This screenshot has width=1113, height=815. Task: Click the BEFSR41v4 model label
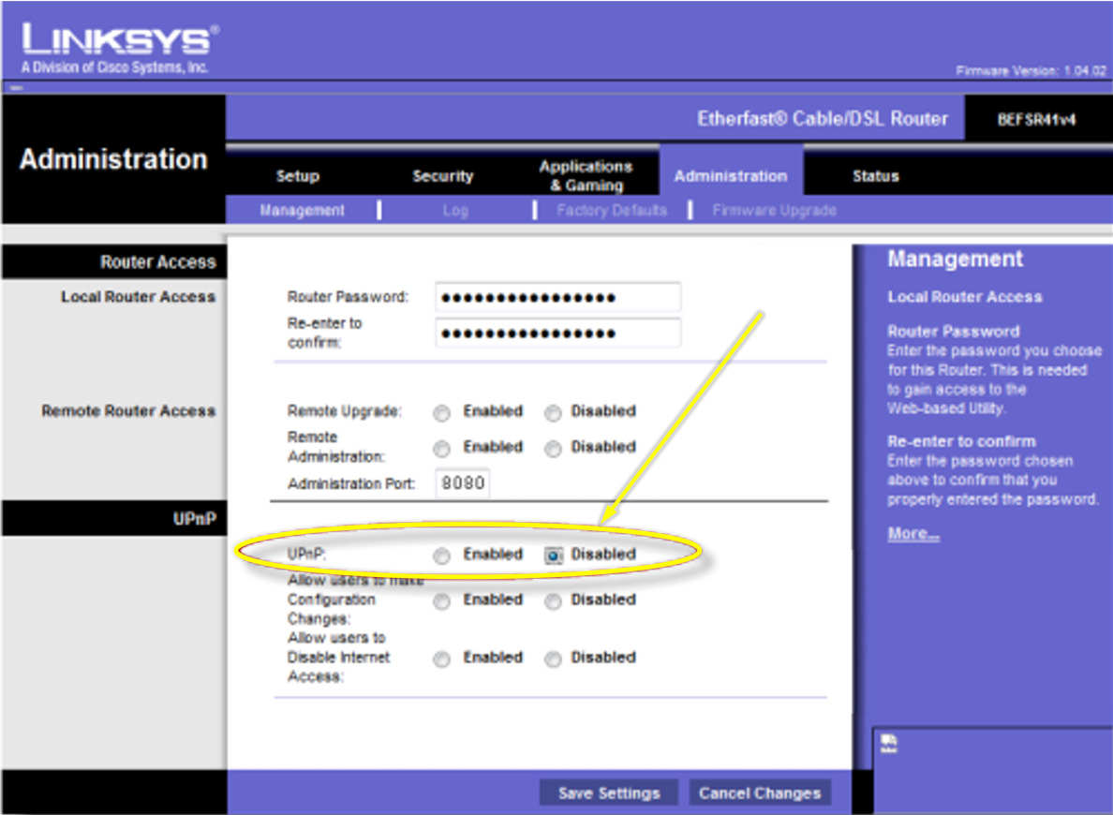(x=1036, y=119)
